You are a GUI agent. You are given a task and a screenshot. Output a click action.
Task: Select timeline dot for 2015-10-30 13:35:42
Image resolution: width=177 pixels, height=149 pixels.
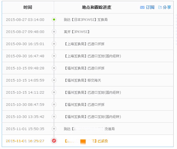(x=54, y=116)
